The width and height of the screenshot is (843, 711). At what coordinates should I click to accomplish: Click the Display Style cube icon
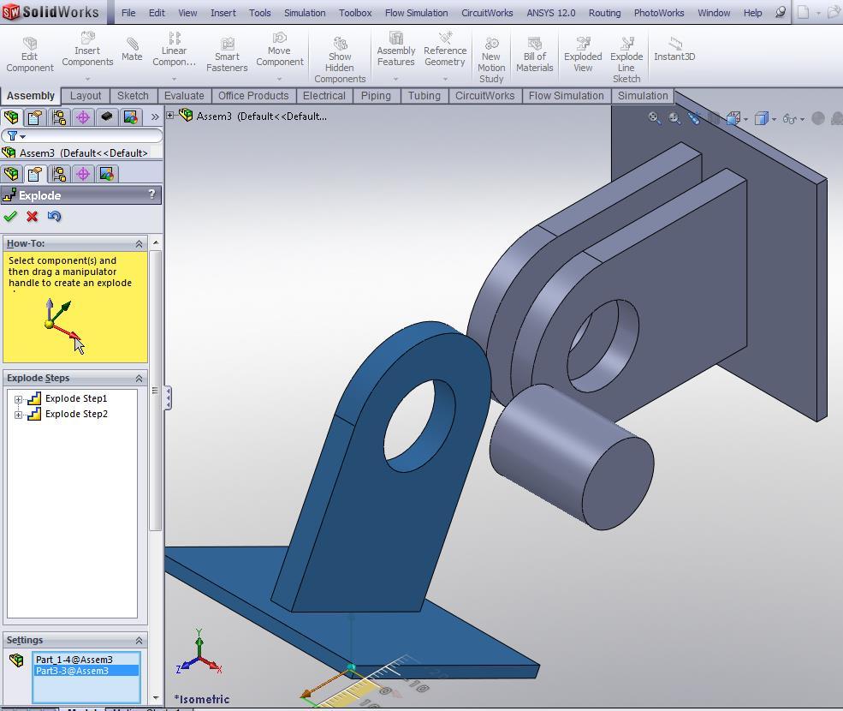point(762,118)
